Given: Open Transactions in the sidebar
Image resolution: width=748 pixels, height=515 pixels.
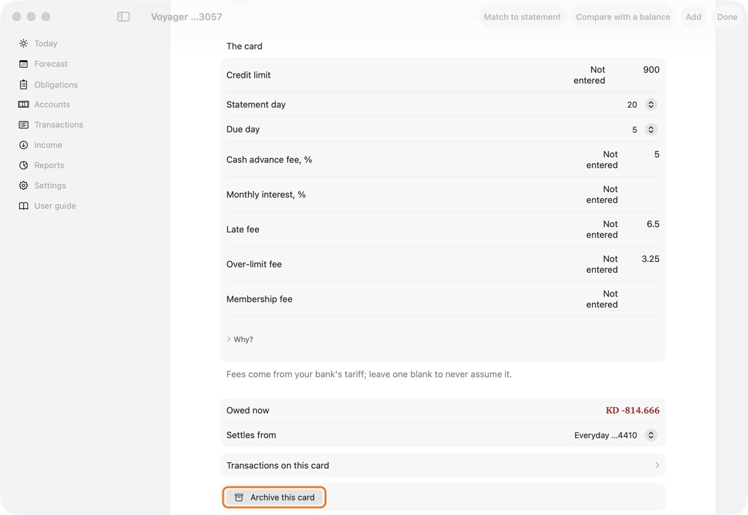Looking at the screenshot, I should pos(59,124).
